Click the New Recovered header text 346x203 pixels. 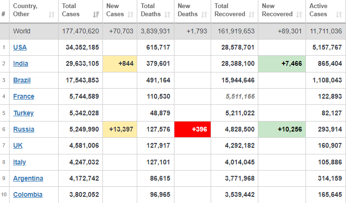coord(277,10)
